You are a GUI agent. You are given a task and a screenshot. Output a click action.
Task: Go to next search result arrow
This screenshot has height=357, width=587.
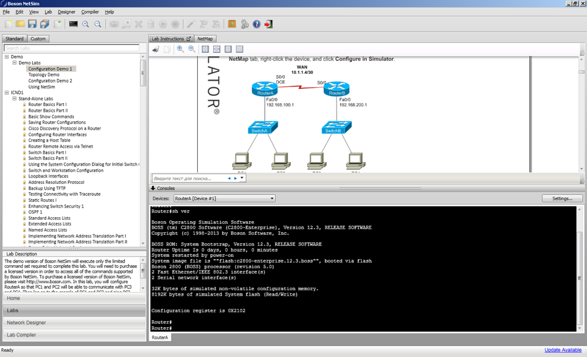(x=236, y=178)
